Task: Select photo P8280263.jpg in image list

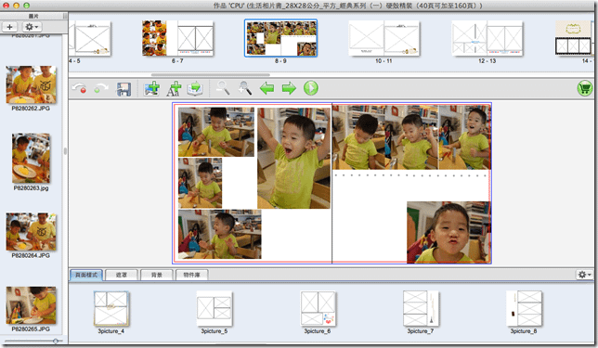Action: [31, 158]
